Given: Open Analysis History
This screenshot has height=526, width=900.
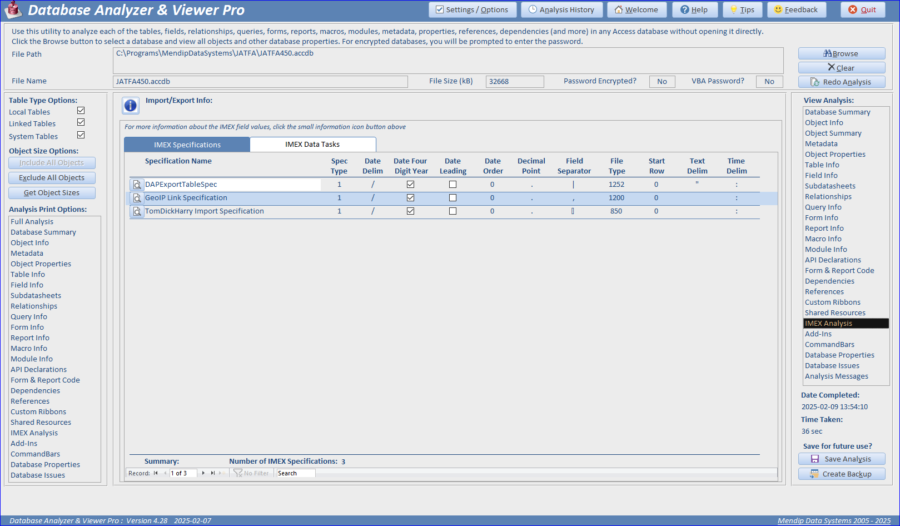Looking at the screenshot, I should pyautogui.click(x=561, y=10).
